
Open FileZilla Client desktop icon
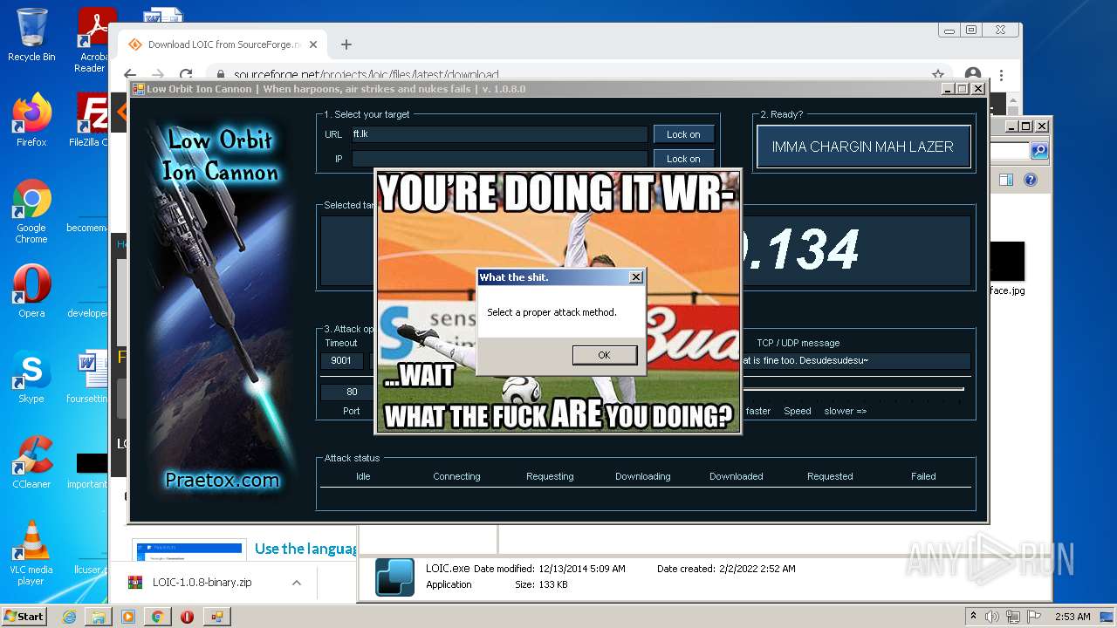click(x=89, y=119)
